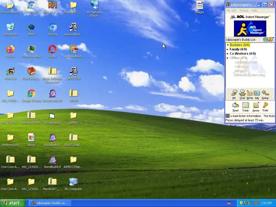Select the AIM50 zip archive icon

(73, 96)
